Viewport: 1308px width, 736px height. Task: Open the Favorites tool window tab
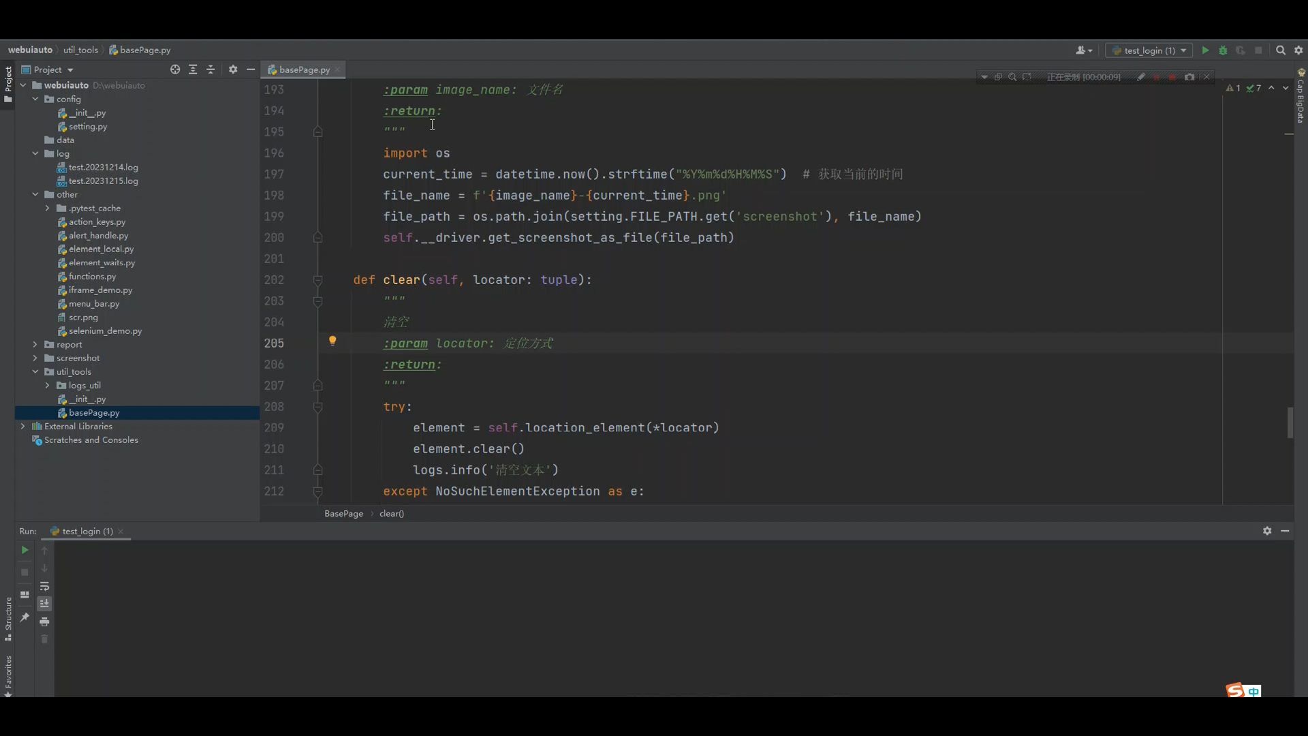point(8,676)
